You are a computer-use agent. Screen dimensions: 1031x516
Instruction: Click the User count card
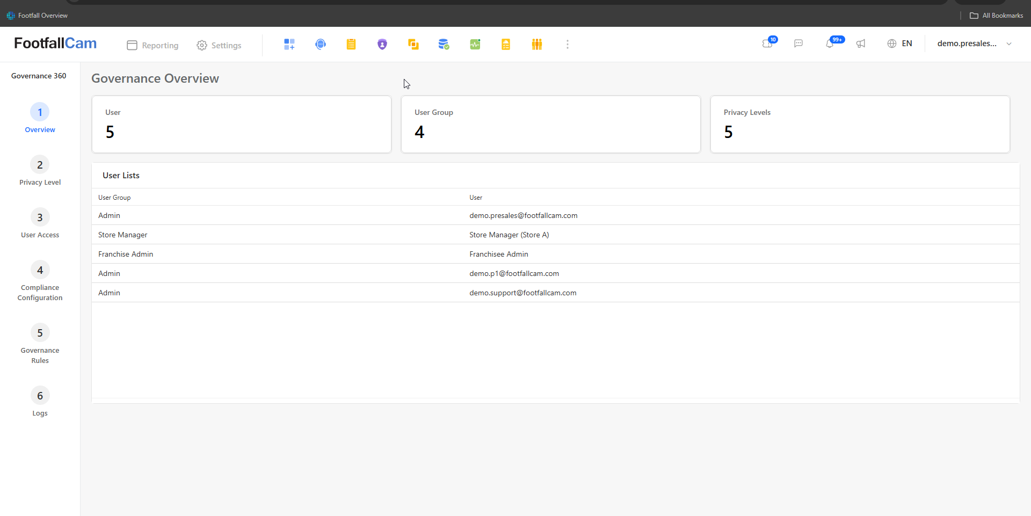coord(242,124)
